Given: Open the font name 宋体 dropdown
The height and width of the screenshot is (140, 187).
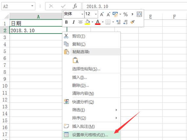Looking at the screenshot, I should tap(82, 14).
